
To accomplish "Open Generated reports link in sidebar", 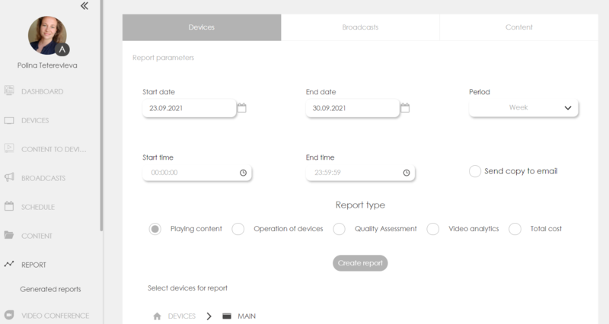I will click(50, 289).
